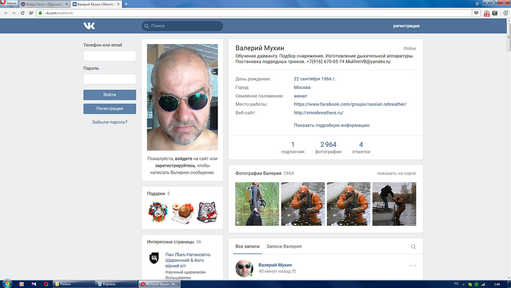The image size is (511, 288).
Task: Click the 1966 г. year link
Action: 328,79
